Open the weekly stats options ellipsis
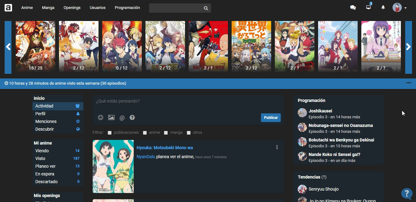Screen dimensions: 416x202 click(409, 83)
